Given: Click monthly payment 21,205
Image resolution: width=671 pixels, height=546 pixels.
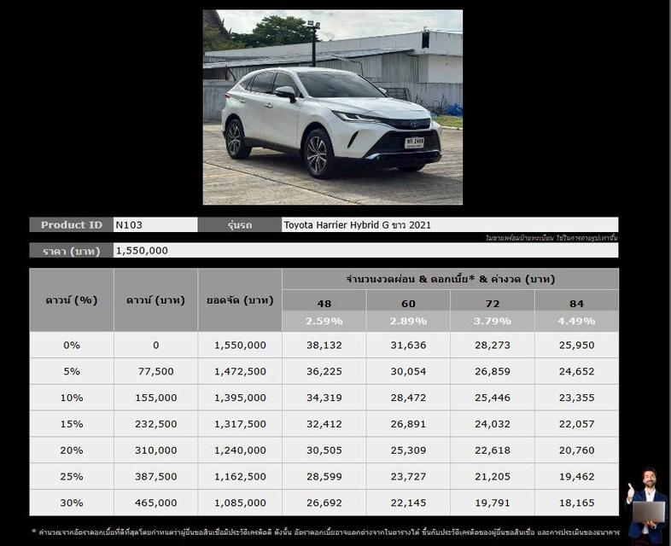Looking at the screenshot, I should coord(492,477).
